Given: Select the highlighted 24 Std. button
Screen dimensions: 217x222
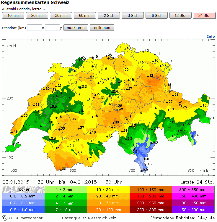Looking at the screenshot, I should [204, 15].
